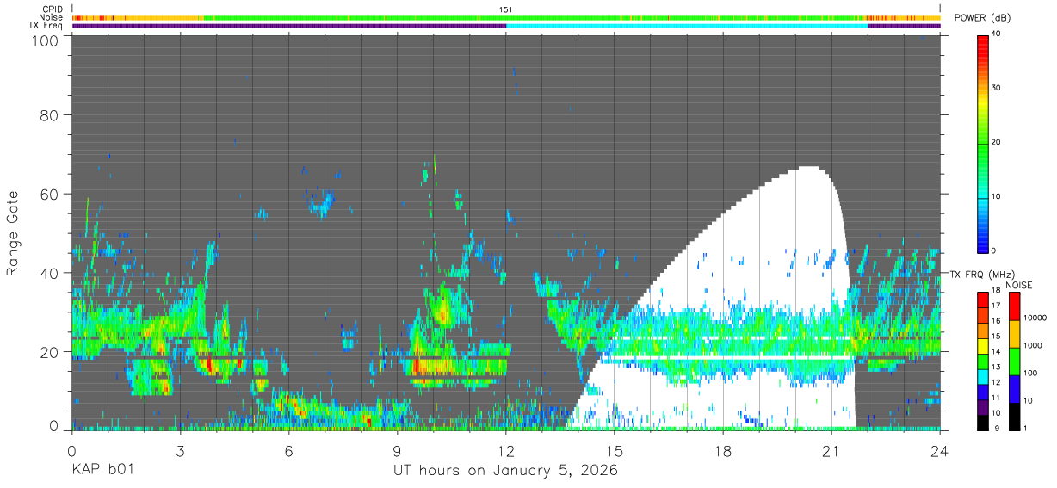Click the 15 tick label on UT hours axis
This screenshot has width=1057, height=488.
(x=615, y=450)
